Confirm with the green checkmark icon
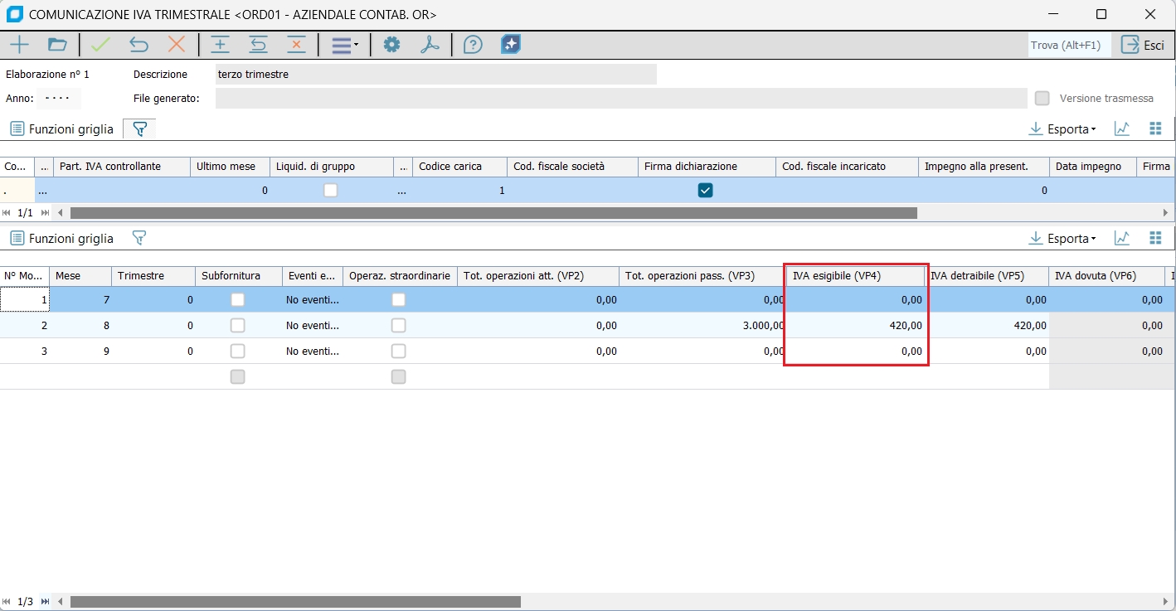Viewport: 1176px width, 611px height. tap(101, 45)
